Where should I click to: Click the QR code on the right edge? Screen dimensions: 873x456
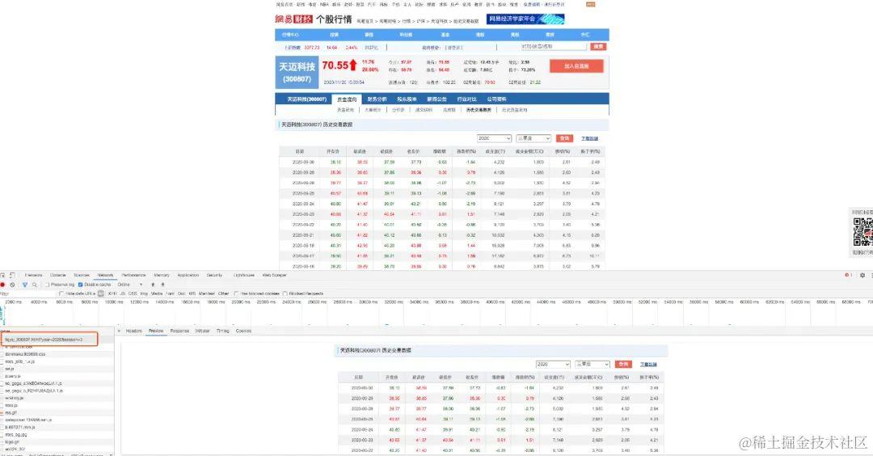click(863, 232)
